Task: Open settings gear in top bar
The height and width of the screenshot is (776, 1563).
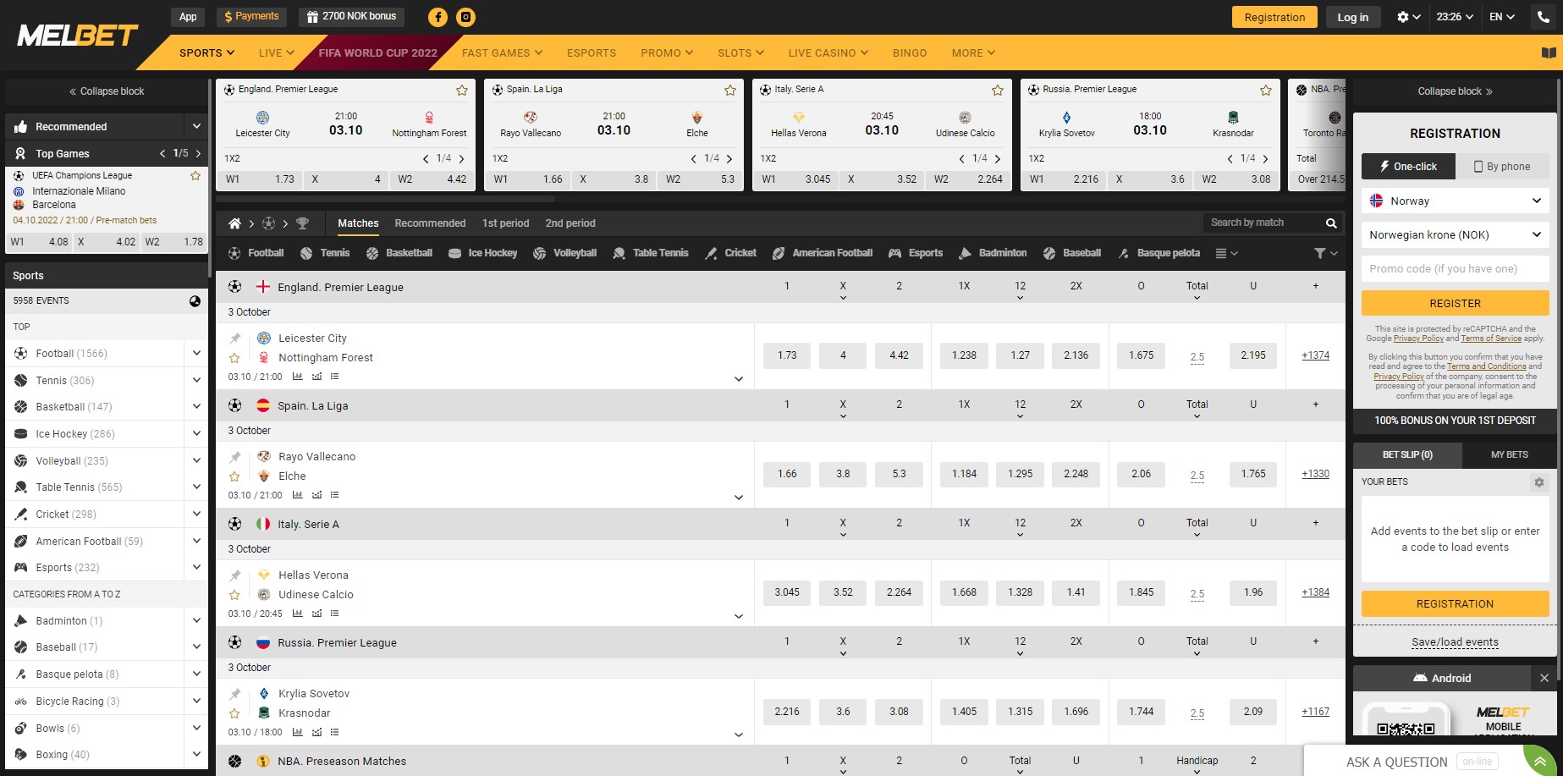Action: (1409, 17)
